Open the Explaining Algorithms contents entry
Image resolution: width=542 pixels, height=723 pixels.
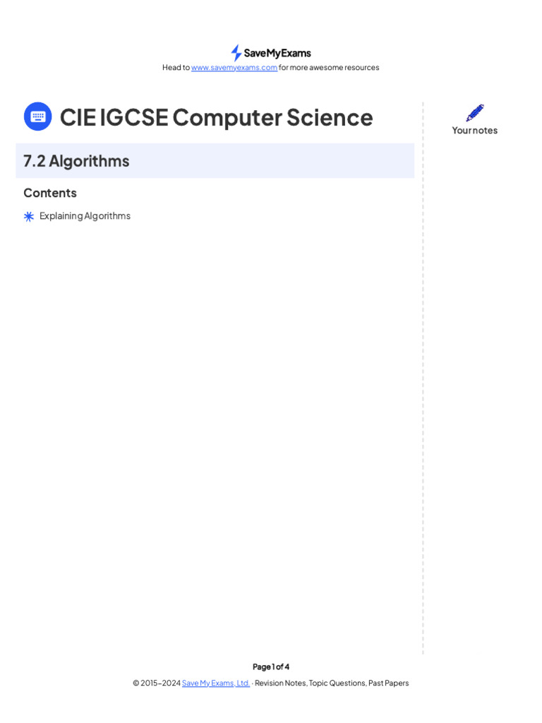(x=85, y=216)
